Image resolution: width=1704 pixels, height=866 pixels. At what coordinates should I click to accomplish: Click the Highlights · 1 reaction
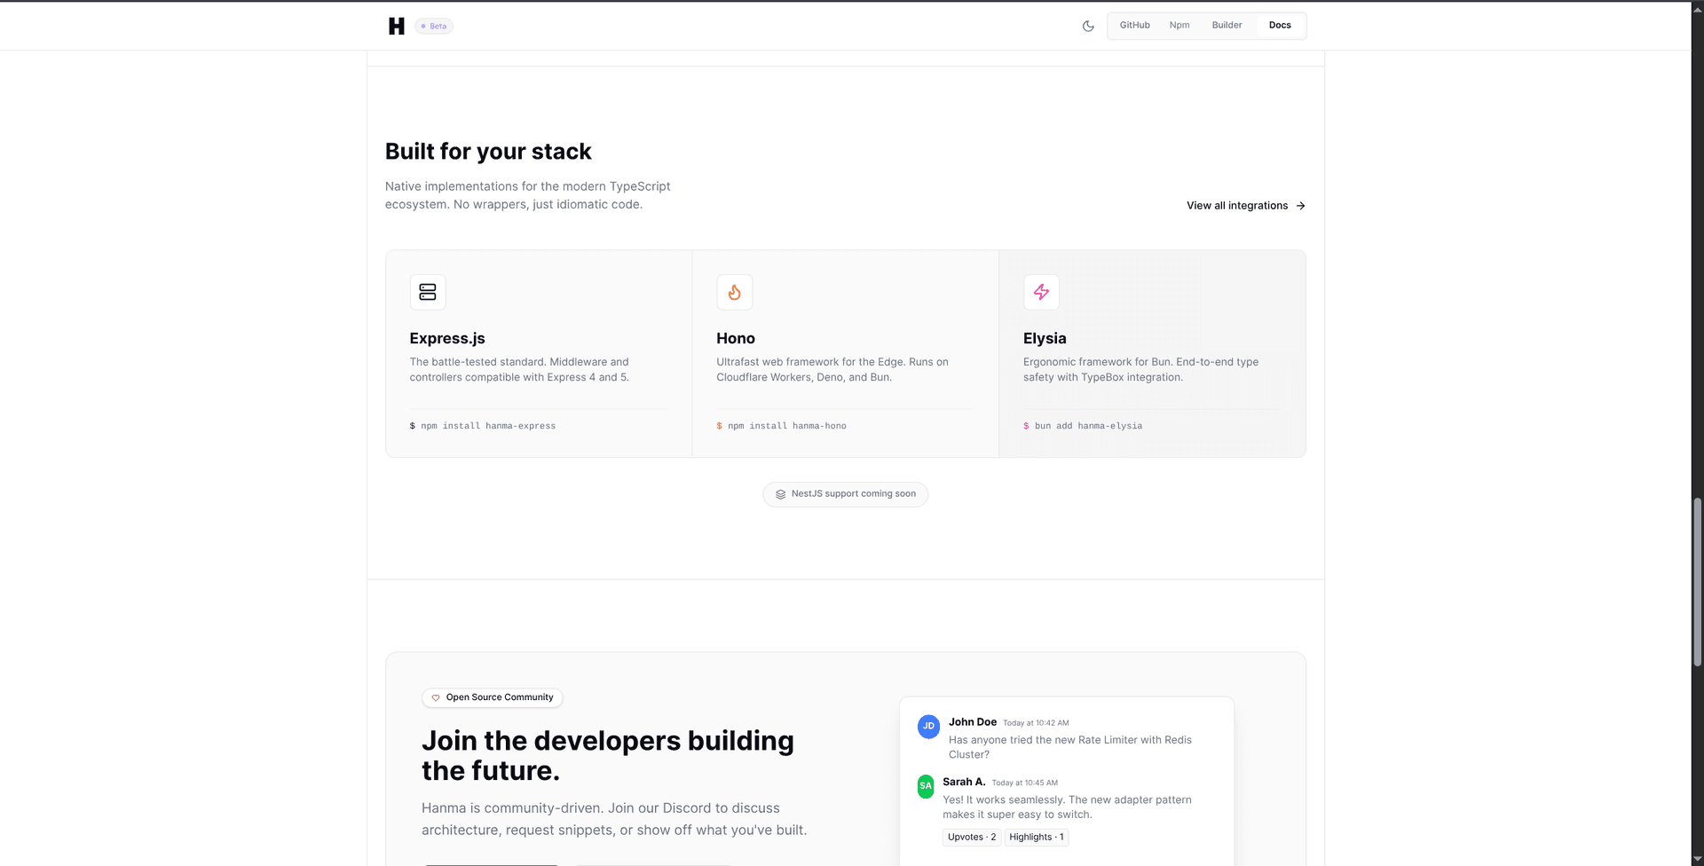click(1037, 837)
